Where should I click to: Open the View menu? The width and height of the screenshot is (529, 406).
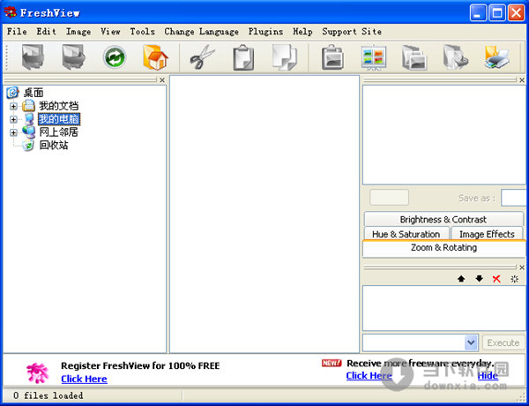110,32
